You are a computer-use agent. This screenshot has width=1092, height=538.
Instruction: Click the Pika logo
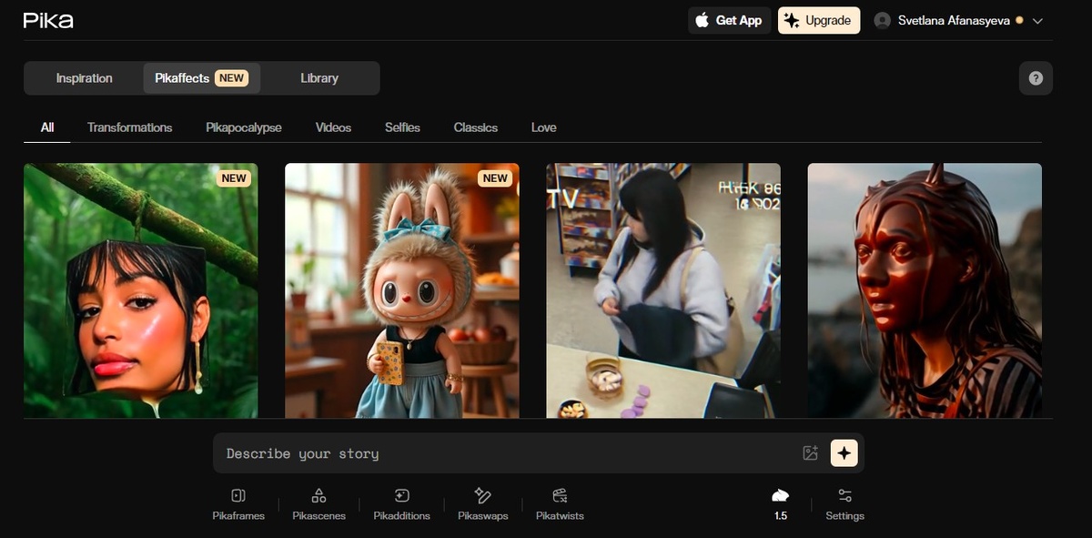48,20
